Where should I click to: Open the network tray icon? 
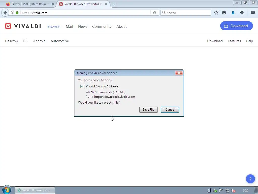pos(227,190)
